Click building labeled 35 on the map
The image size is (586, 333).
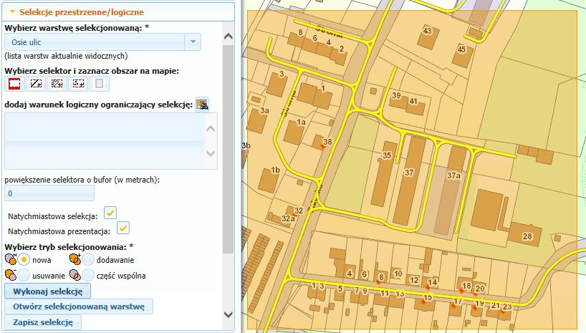tap(385, 173)
